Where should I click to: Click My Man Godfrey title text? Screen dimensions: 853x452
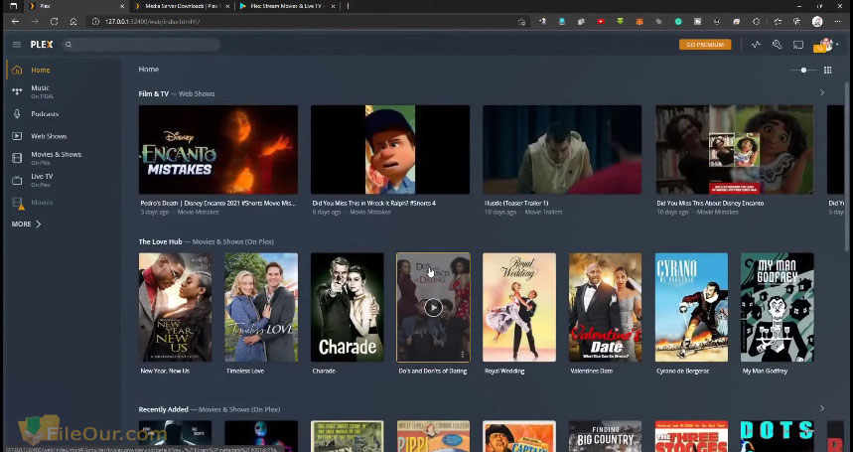pyautogui.click(x=765, y=371)
